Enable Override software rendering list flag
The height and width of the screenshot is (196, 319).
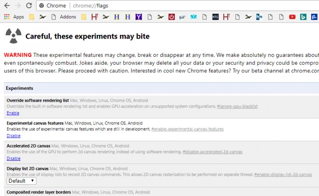coord(13,113)
